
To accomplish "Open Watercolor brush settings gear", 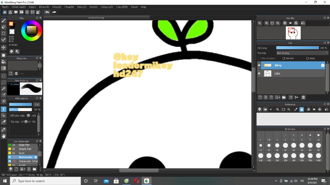I will (35, 157).
